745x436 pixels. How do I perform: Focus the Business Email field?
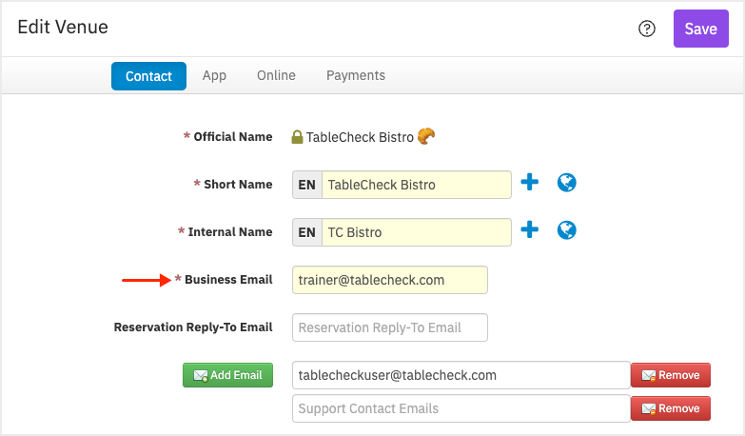coord(389,280)
